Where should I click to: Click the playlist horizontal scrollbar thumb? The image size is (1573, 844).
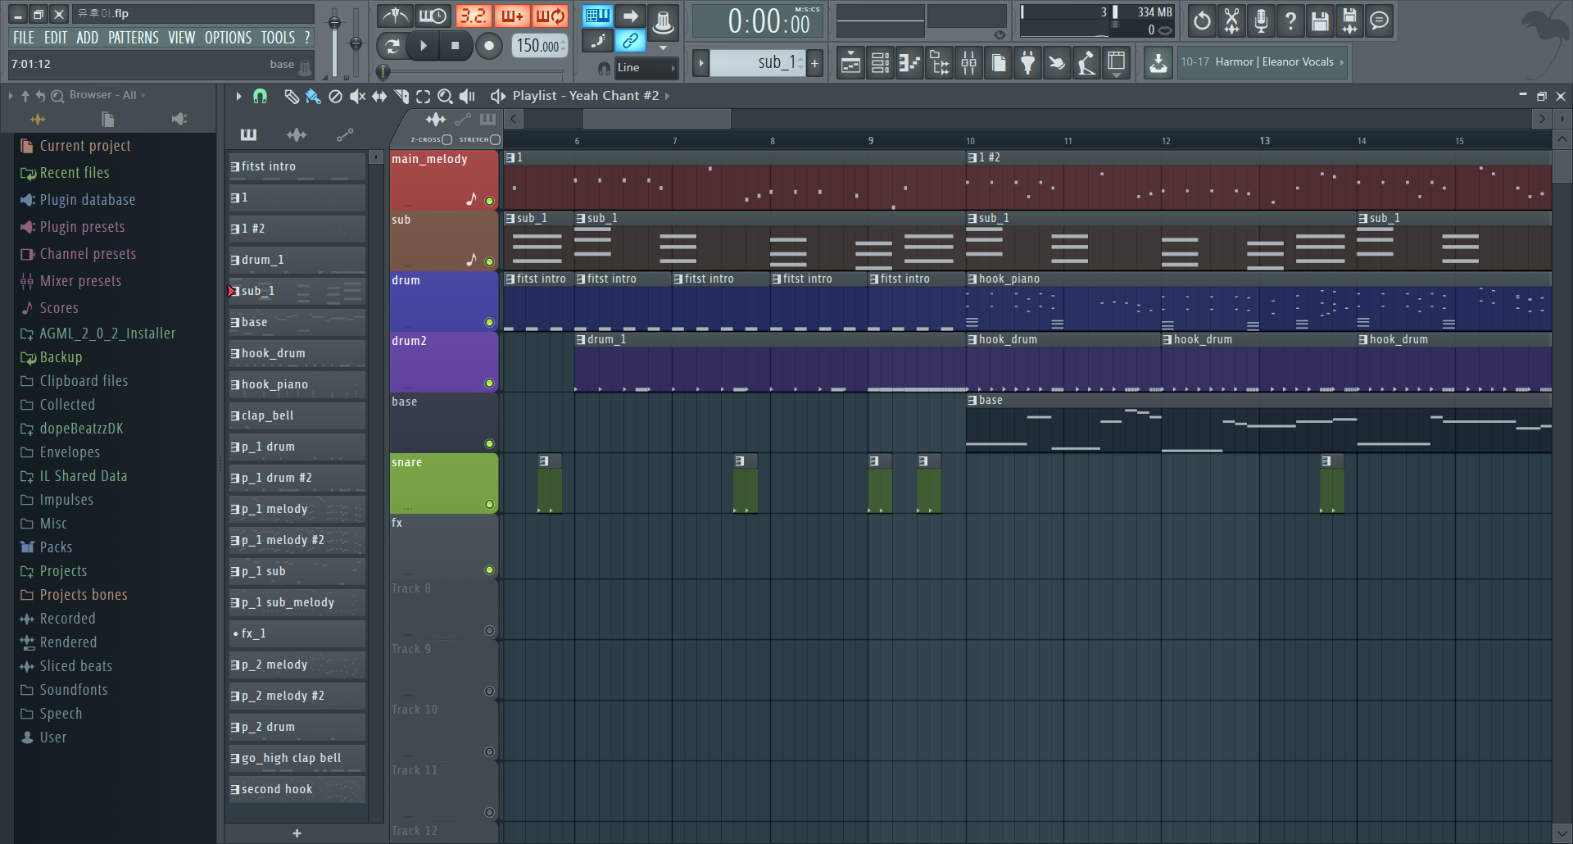click(x=657, y=120)
